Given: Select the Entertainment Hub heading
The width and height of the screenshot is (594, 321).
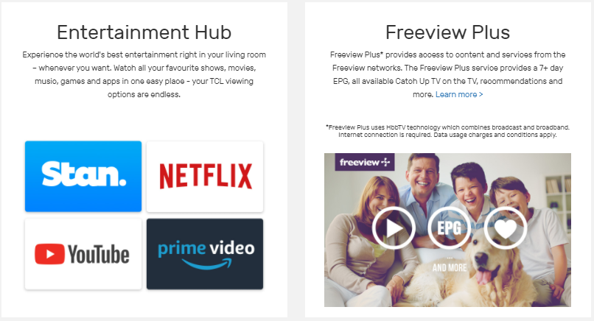Looking at the screenshot, I should tap(144, 32).
